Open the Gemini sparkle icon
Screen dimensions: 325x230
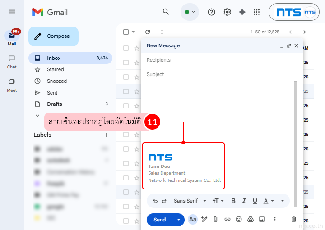click(242, 12)
